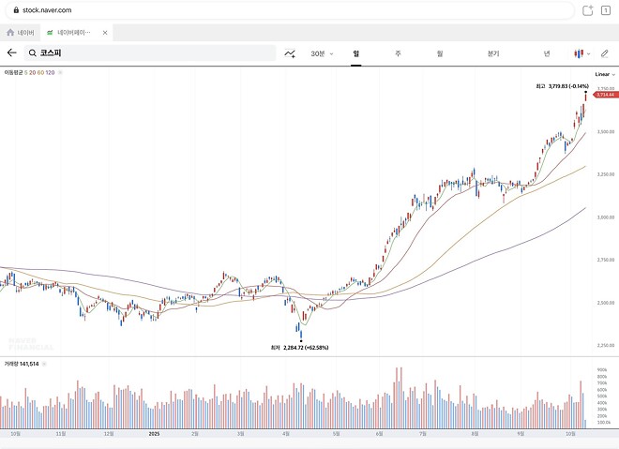
Task: Click the 2025 year marker on time axis
Action: pos(154,434)
